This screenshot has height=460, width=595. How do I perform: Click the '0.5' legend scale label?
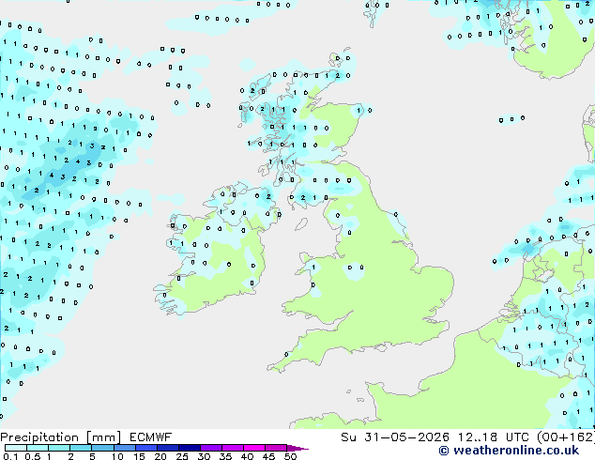(33, 456)
